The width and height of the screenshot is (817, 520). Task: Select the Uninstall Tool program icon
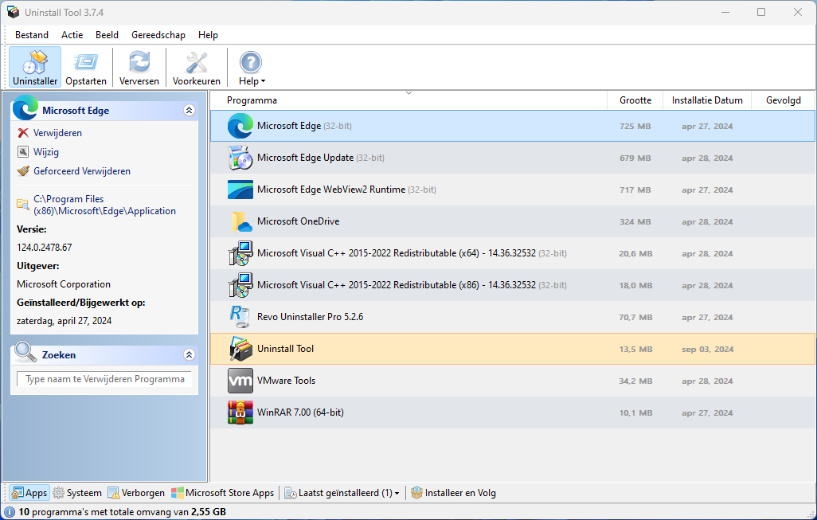coord(240,349)
